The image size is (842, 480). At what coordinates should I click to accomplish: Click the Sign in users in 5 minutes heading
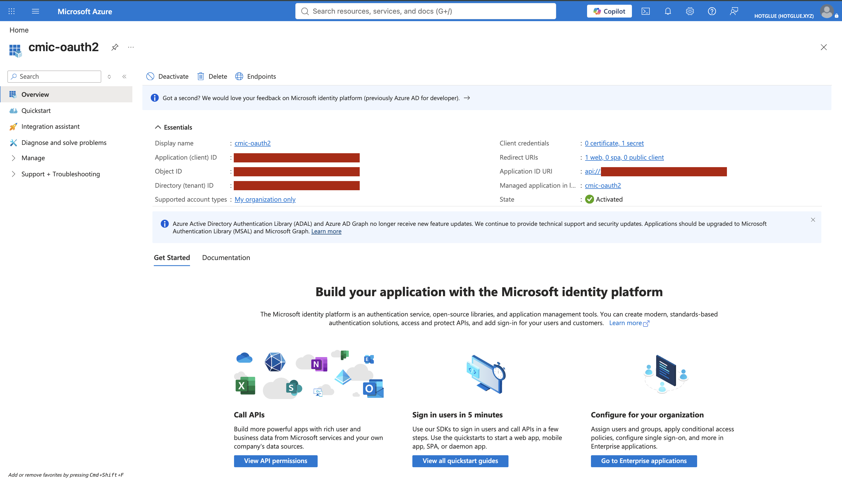[x=457, y=415]
